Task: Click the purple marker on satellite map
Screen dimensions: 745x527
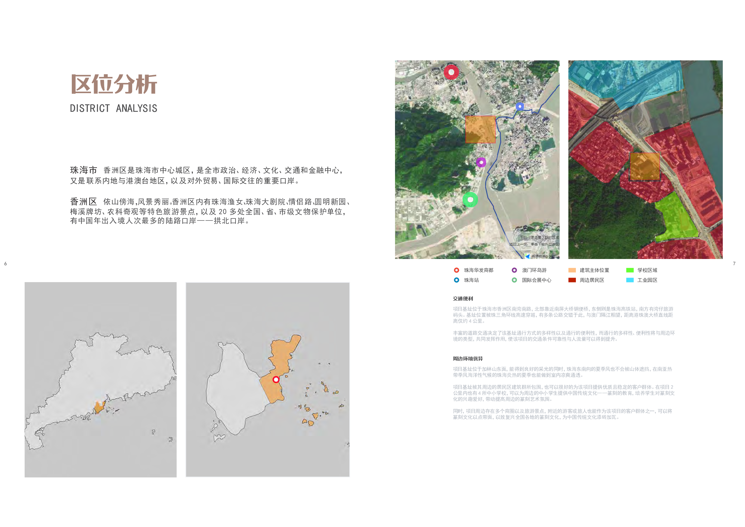Action: 481,162
